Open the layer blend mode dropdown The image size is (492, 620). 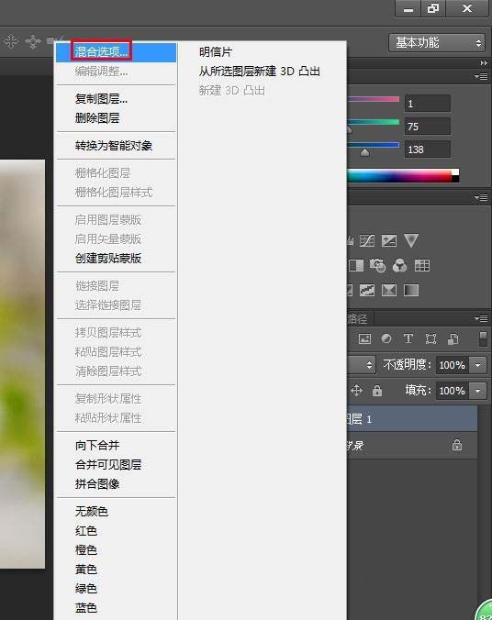(x=361, y=365)
